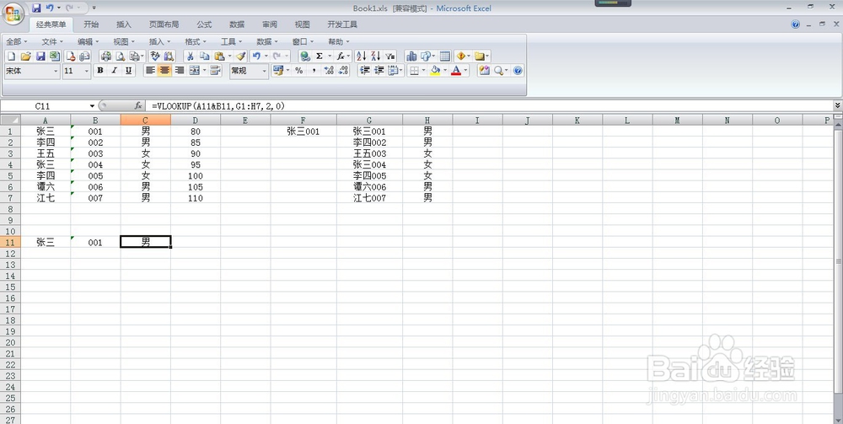Switch to the 开始 ribbon tab
The image size is (843, 424).
pyautogui.click(x=91, y=24)
